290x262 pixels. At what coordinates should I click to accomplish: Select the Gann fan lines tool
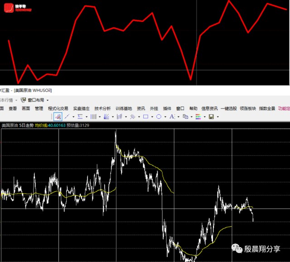click(106, 117)
